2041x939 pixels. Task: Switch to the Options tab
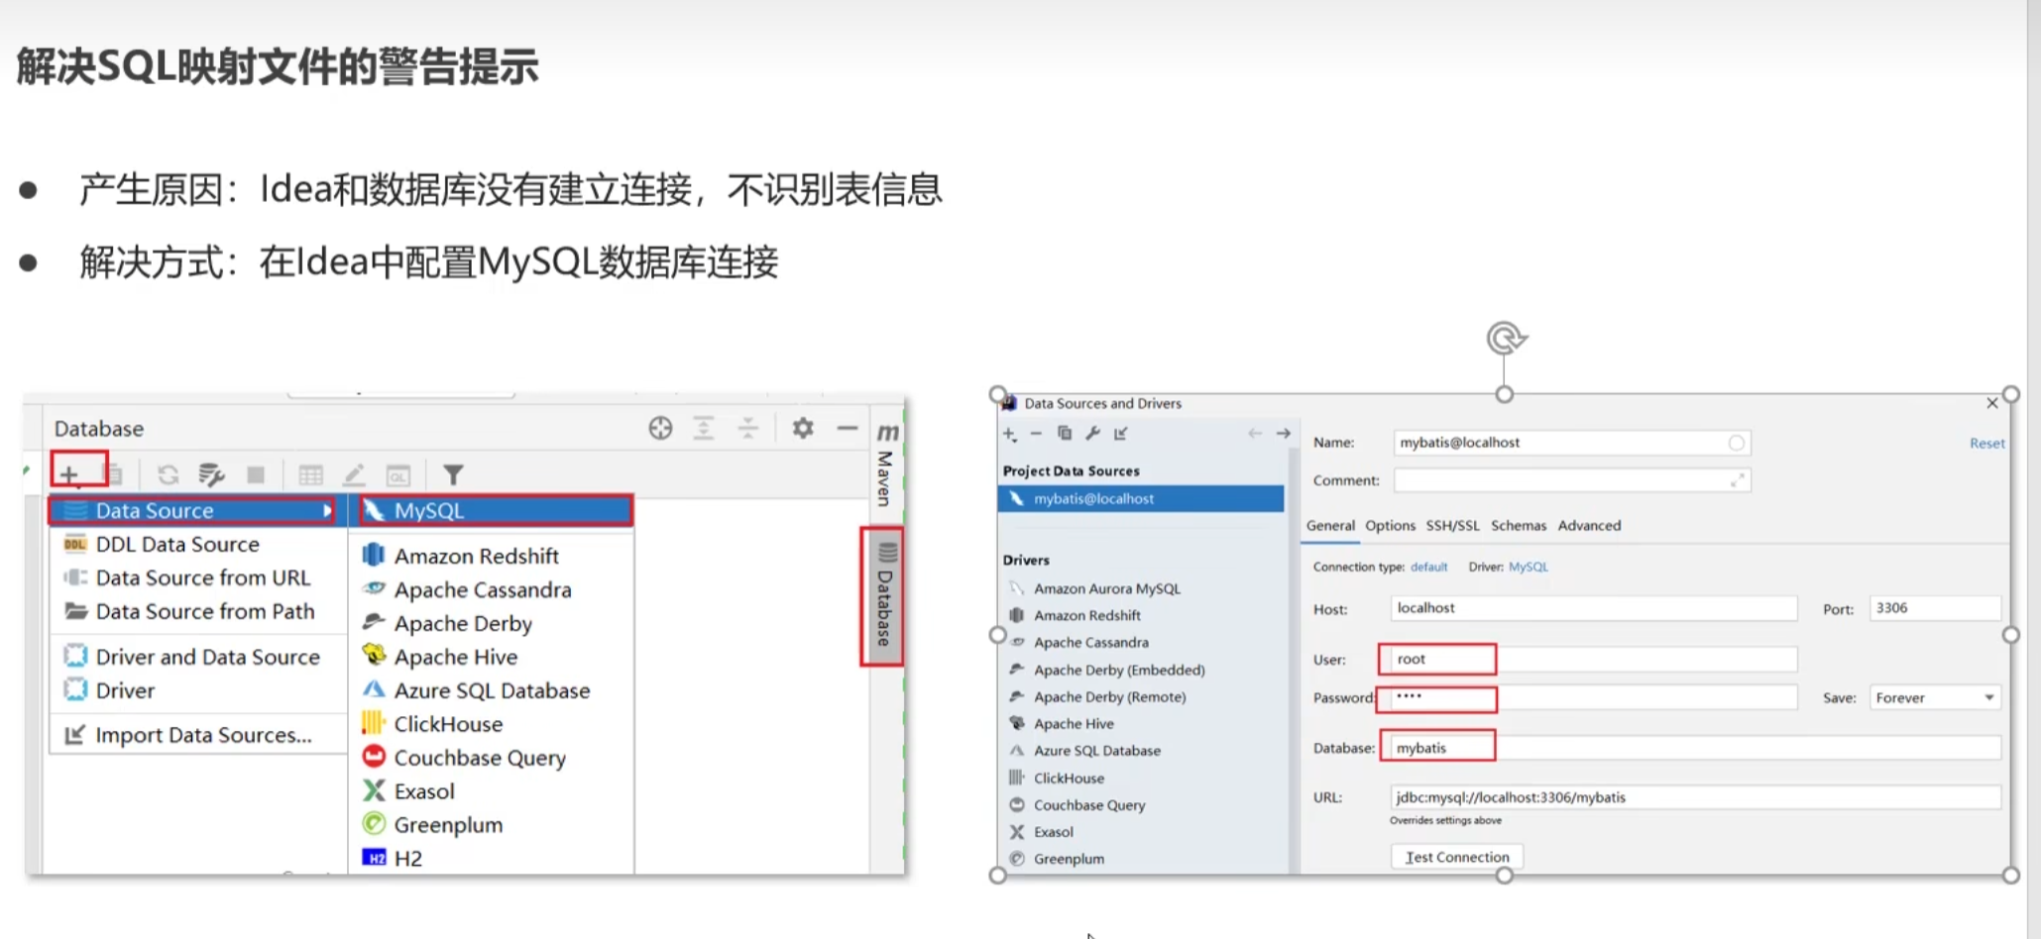click(1390, 526)
